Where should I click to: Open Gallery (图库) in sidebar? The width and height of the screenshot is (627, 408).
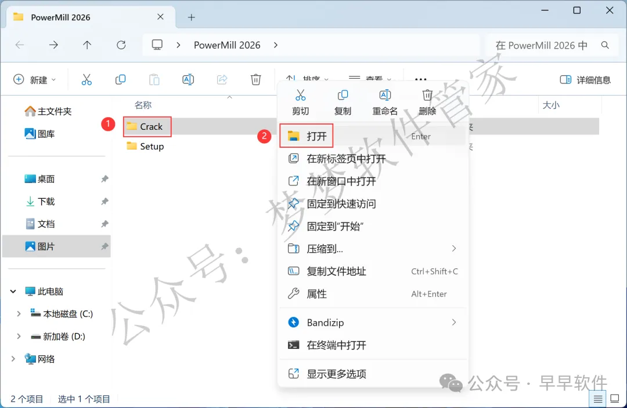pyautogui.click(x=39, y=134)
